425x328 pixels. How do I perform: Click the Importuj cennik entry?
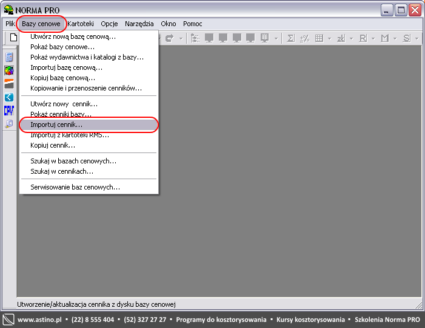pyautogui.click(x=89, y=125)
